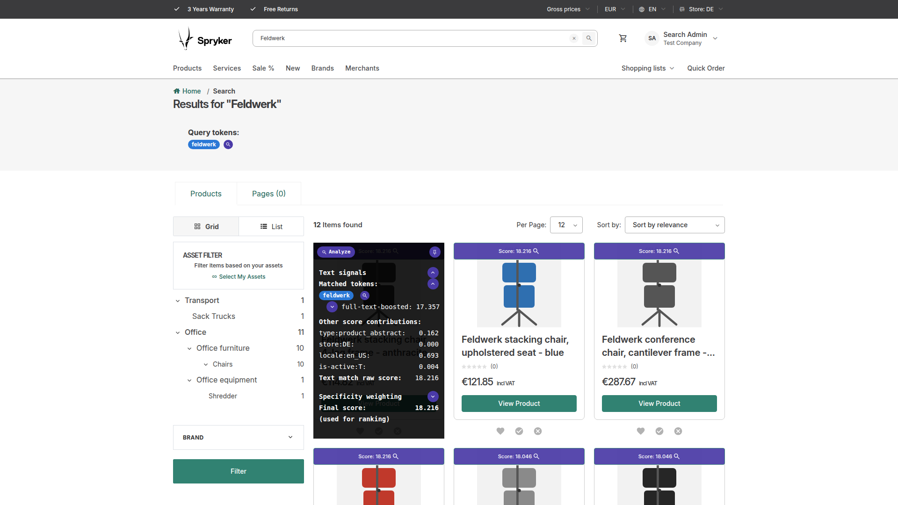Collapse the Office category chevron

[178, 332]
